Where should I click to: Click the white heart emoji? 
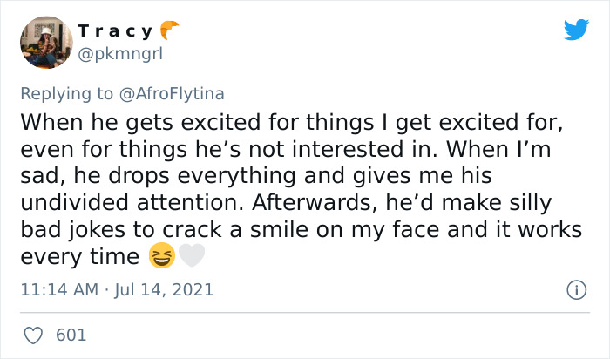[192, 256]
